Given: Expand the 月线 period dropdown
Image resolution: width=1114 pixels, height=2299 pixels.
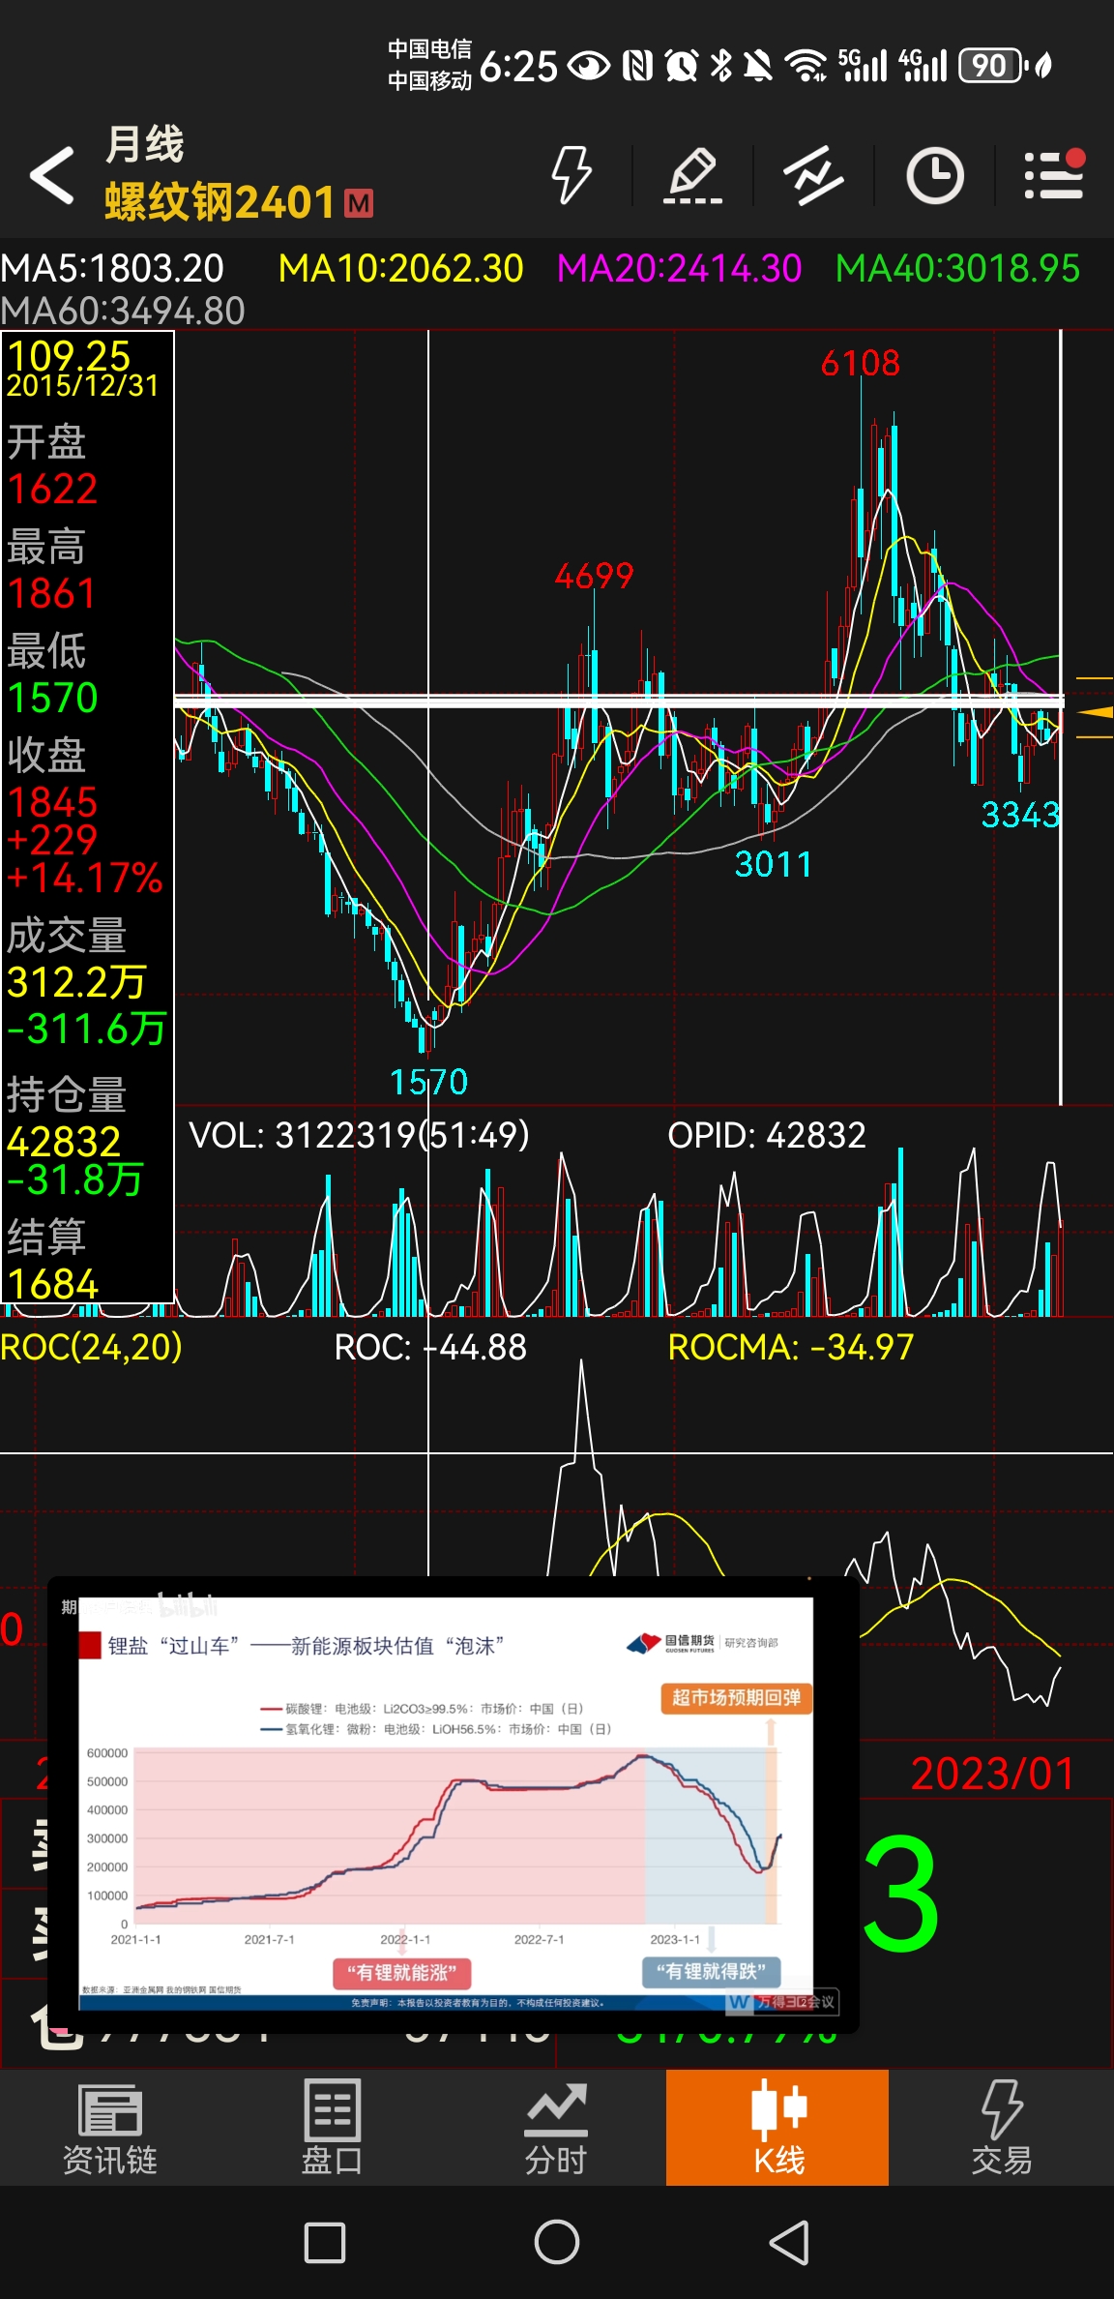Looking at the screenshot, I should tap(144, 145).
